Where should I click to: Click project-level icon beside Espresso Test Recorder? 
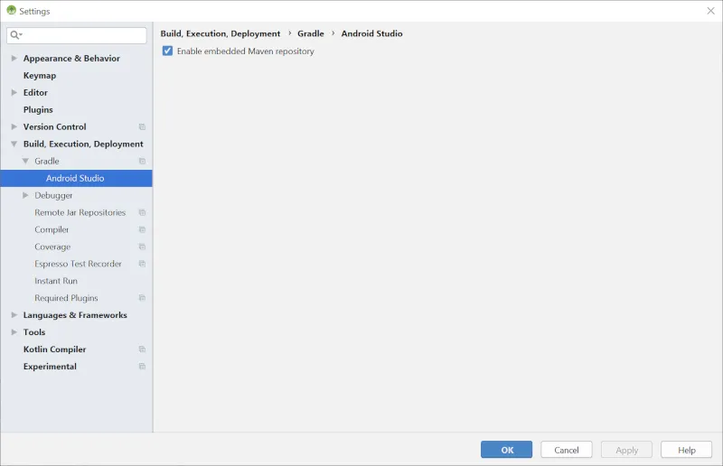(x=142, y=264)
